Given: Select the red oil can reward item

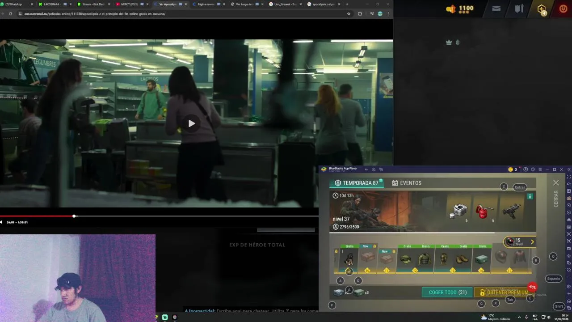Looking at the screenshot, I should (485, 211).
